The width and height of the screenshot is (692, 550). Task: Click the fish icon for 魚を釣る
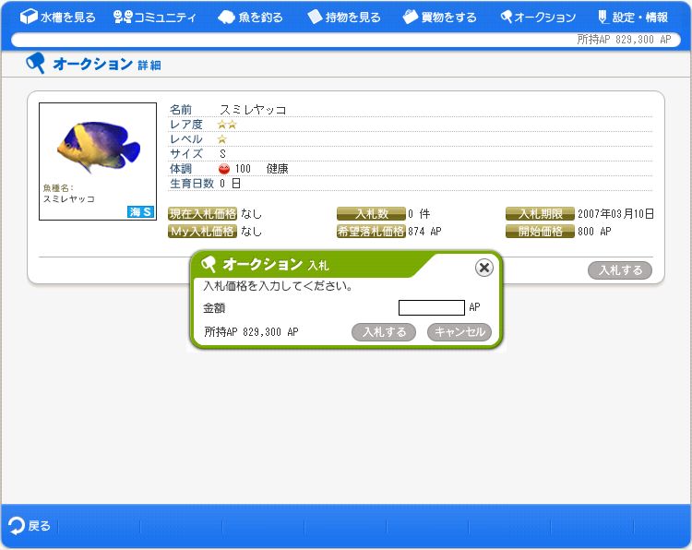click(226, 17)
